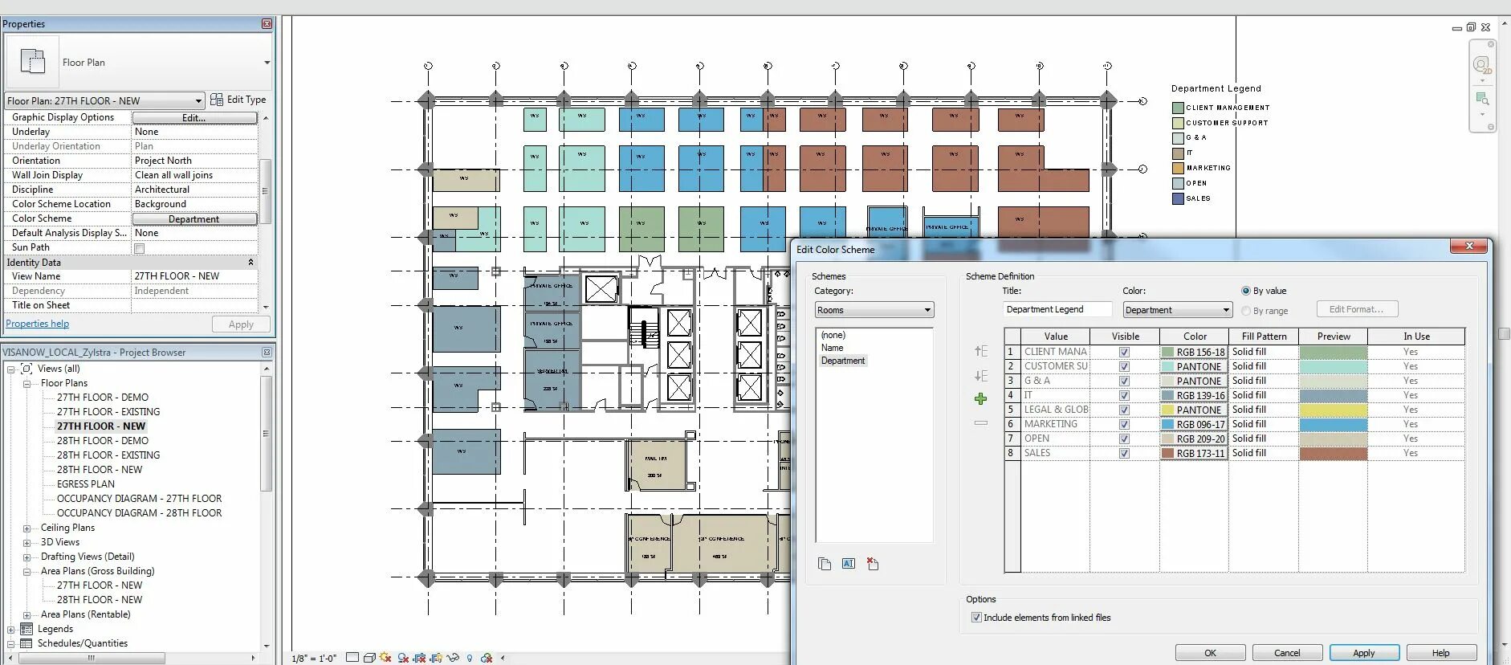Image resolution: width=1511 pixels, height=665 pixels.
Task: Expand the Legends node in Project Browser
Action: click(x=11, y=630)
